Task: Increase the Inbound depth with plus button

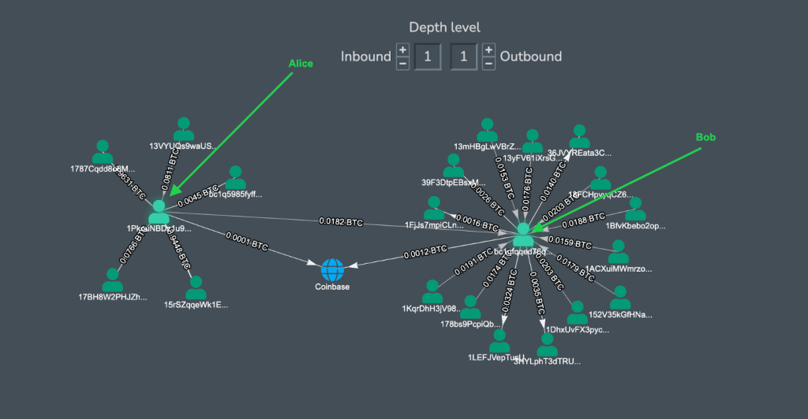Action: 403,50
